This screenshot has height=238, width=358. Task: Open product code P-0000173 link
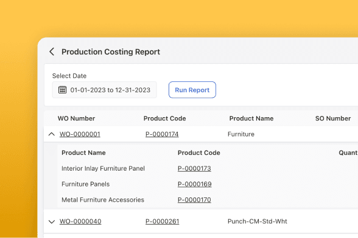(194, 168)
